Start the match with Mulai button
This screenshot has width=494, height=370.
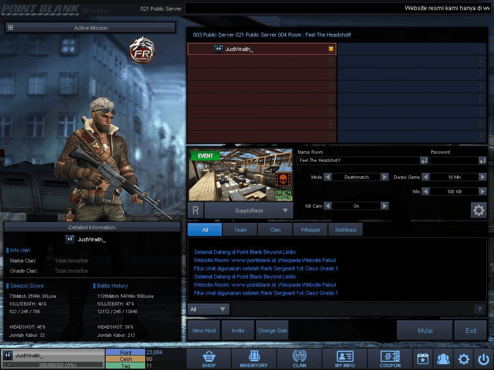(x=425, y=330)
